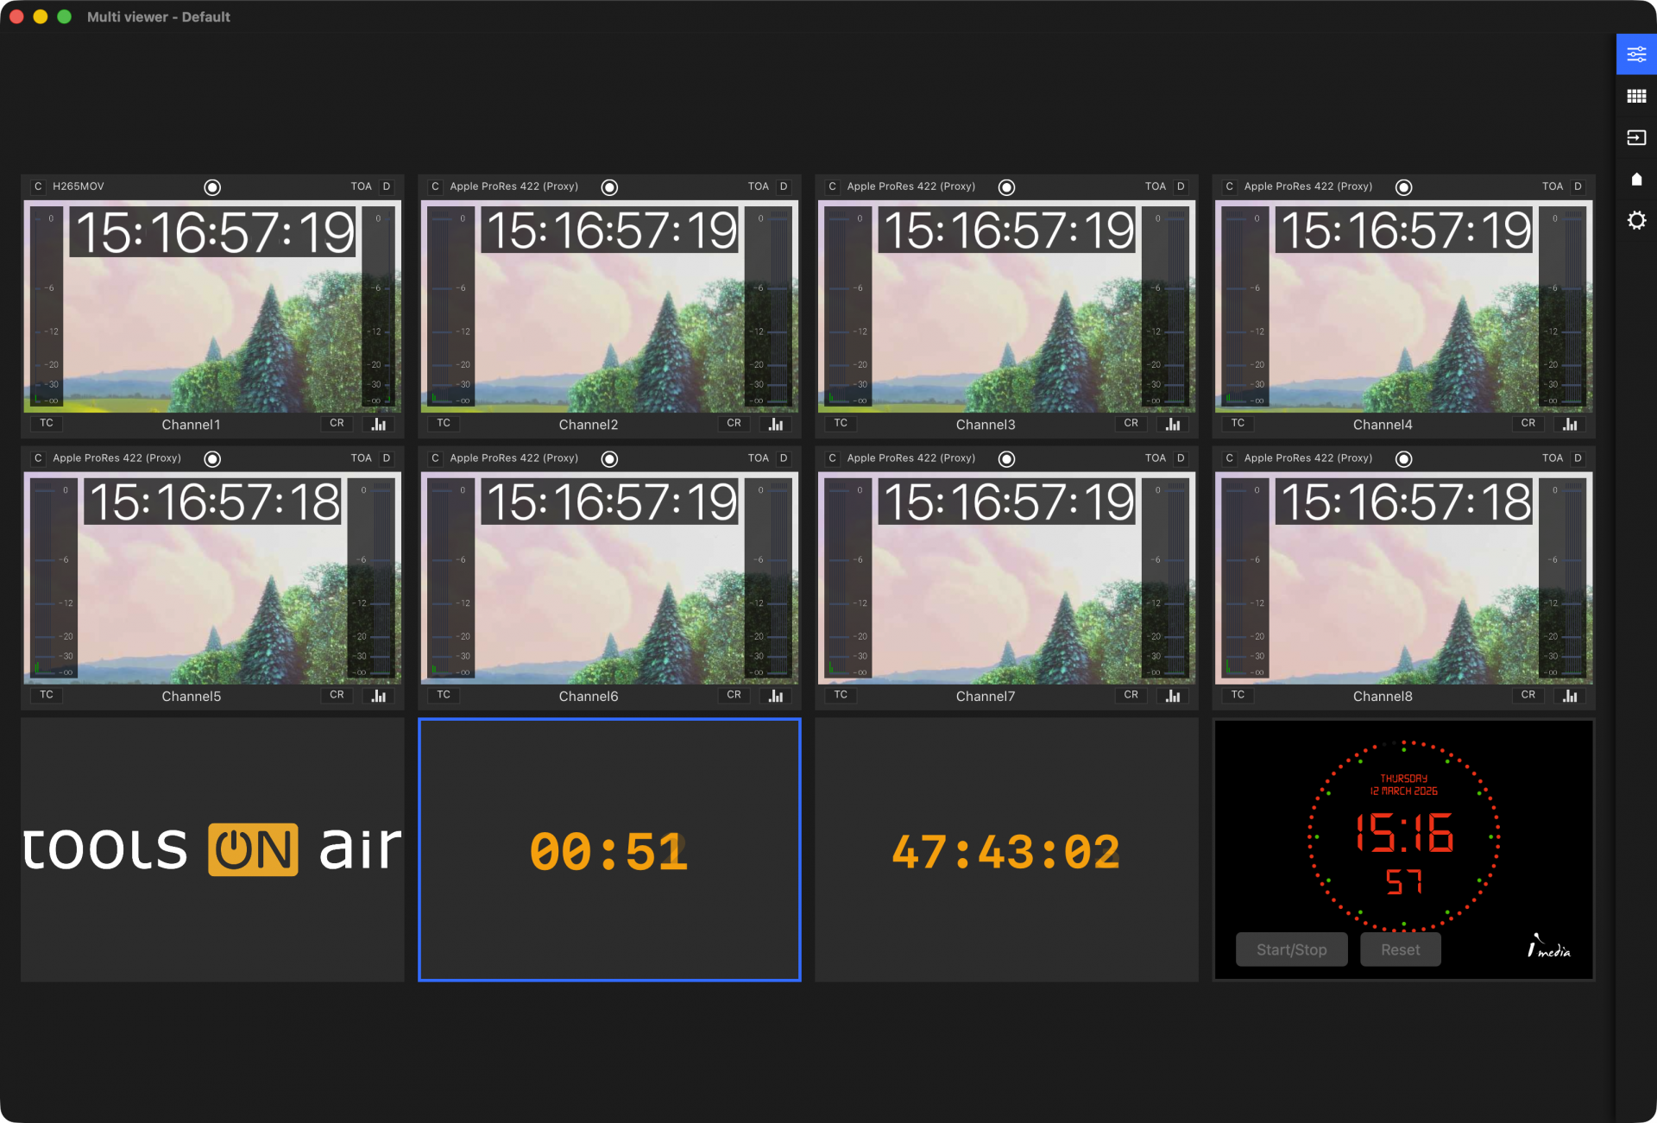Toggle the record indicator on Channel1

point(212,187)
